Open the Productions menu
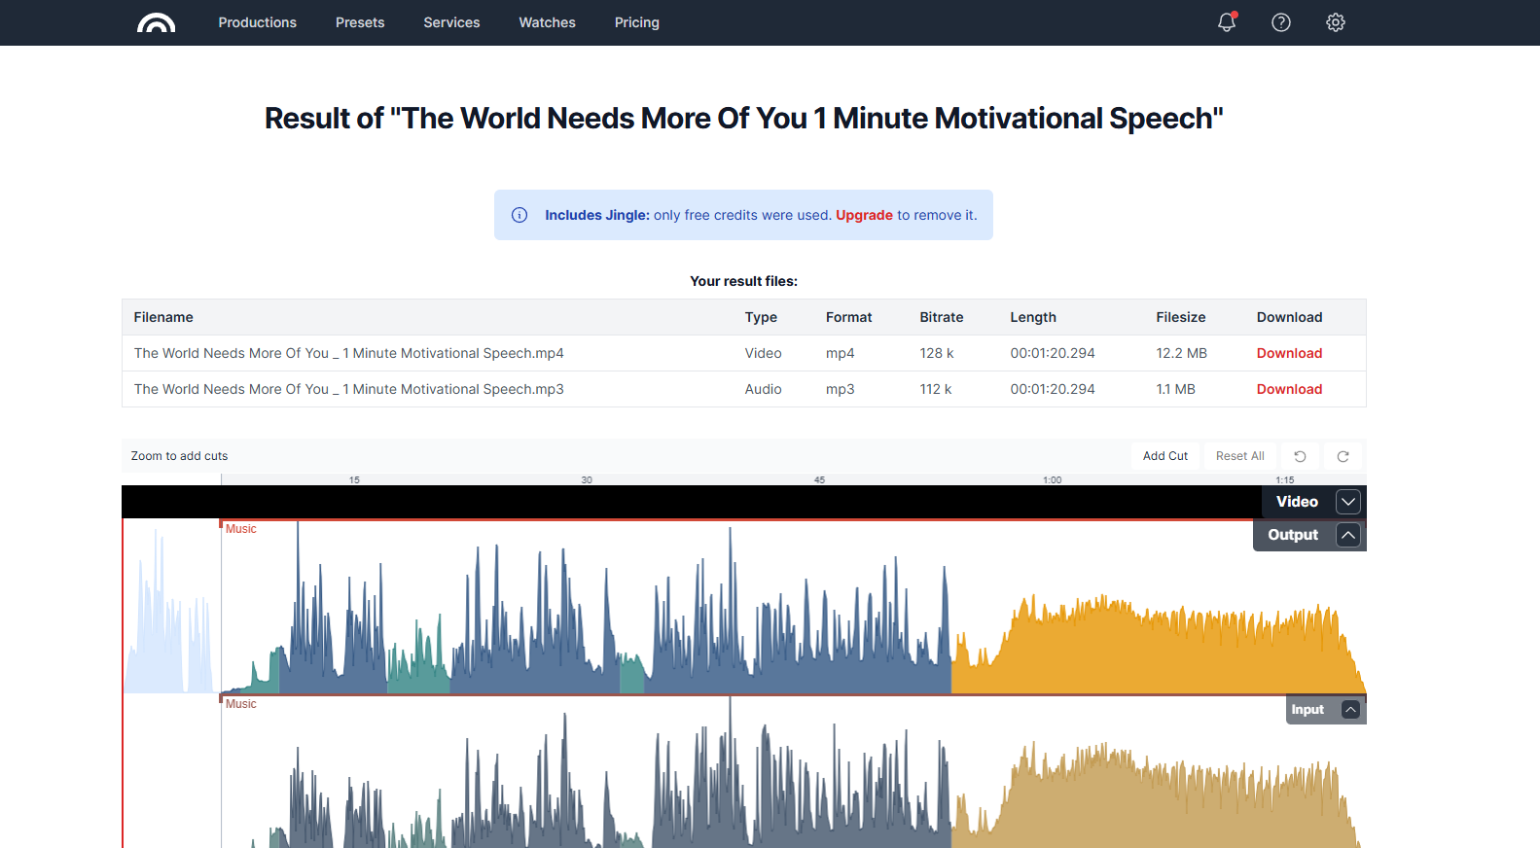Viewport: 1540px width, 848px height. pyautogui.click(x=258, y=22)
